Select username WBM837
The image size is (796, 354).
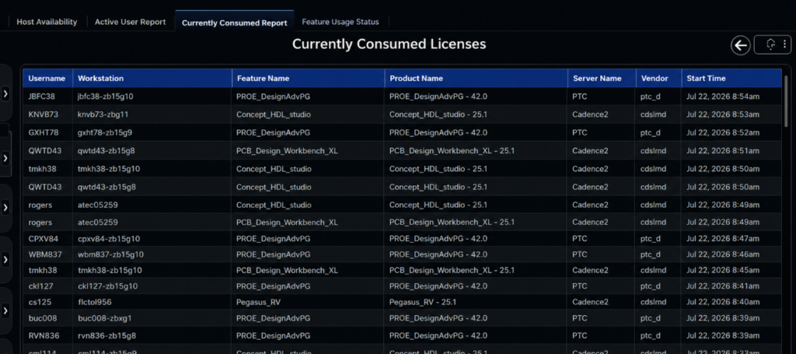pyautogui.click(x=45, y=254)
